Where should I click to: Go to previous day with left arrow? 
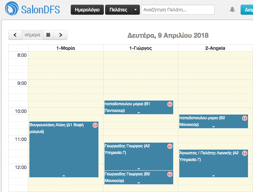(x=15, y=35)
